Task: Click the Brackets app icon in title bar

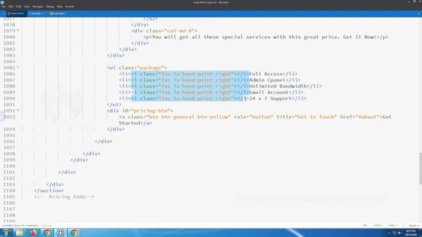Action: pos(2,2)
